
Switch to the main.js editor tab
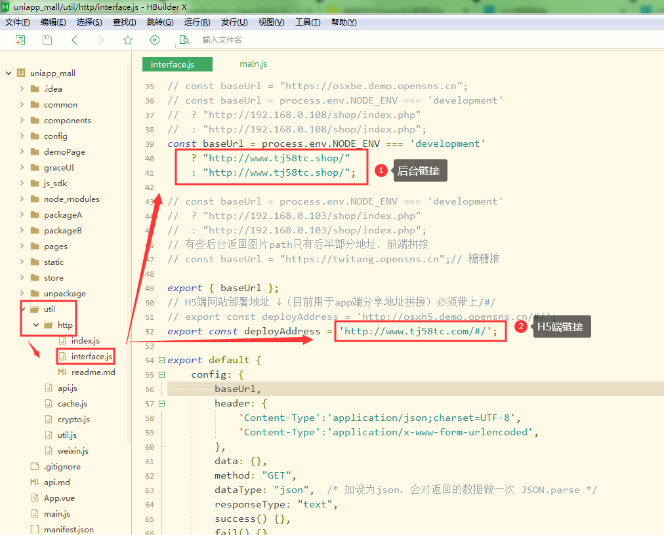coord(253,64)
